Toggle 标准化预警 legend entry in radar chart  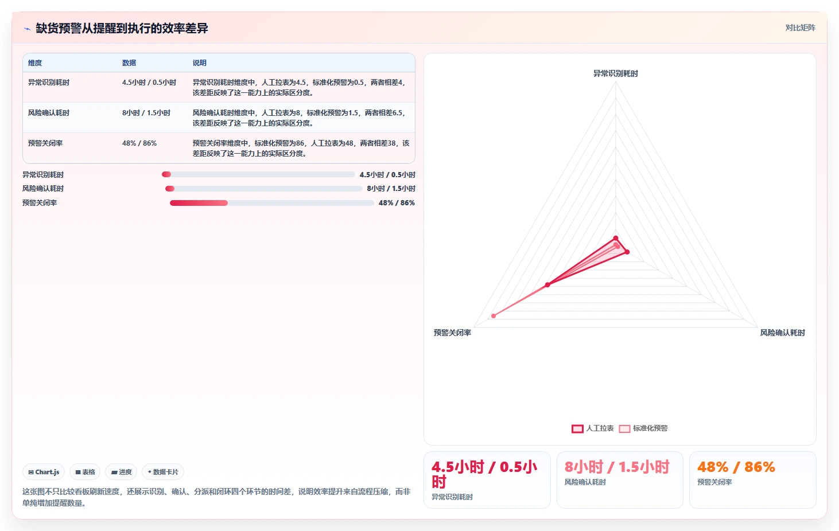point(643,428)
